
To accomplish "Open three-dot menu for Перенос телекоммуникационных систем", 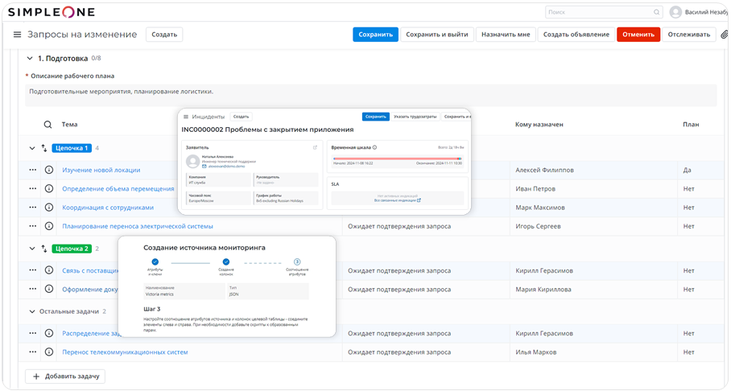I will click(x=33, y=352).
